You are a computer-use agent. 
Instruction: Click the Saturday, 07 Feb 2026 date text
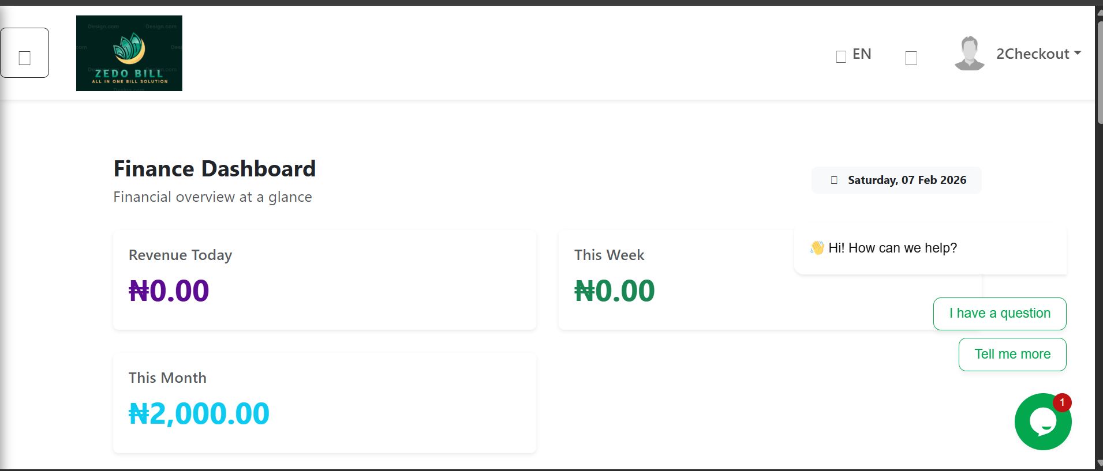(x=907, y=180)
